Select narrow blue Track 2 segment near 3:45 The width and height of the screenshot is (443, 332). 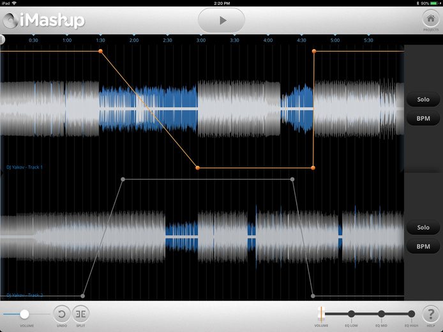(x=252, y=237)
